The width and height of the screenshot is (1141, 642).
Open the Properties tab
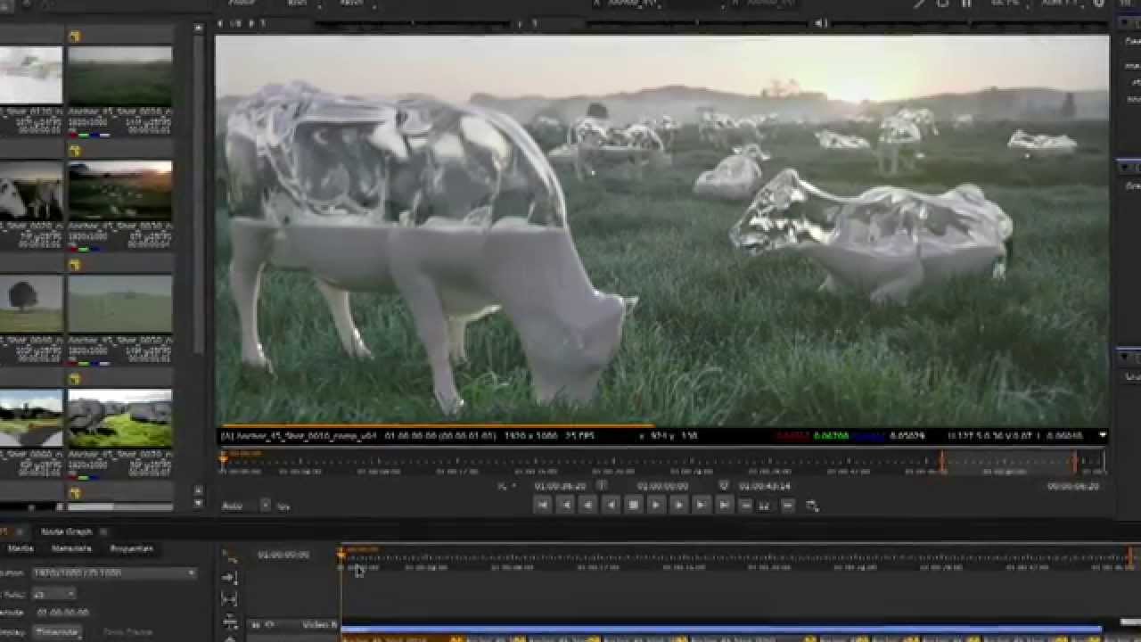pos(132,548)
